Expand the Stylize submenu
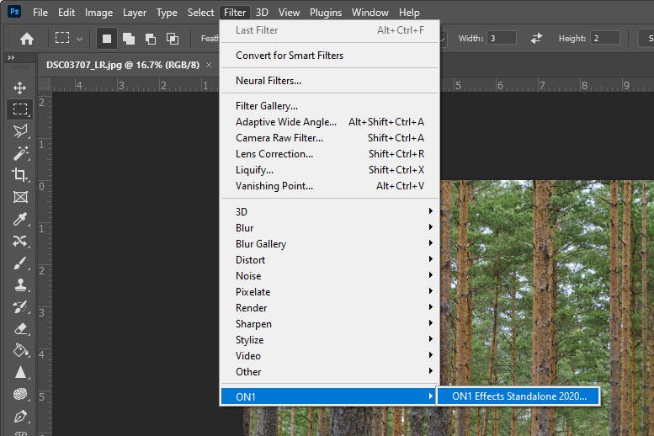Image resolution: width=654 pixels, height=436 pixels. point(329,339)
